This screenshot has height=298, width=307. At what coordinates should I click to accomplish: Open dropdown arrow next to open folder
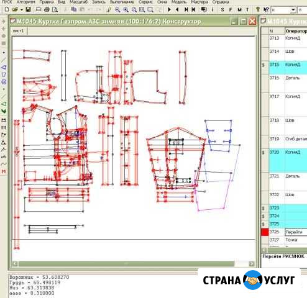[x=22, y=10]
